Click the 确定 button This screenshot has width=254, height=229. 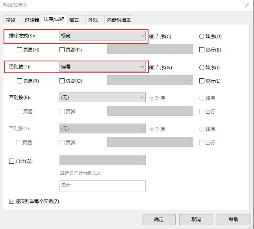159,220
